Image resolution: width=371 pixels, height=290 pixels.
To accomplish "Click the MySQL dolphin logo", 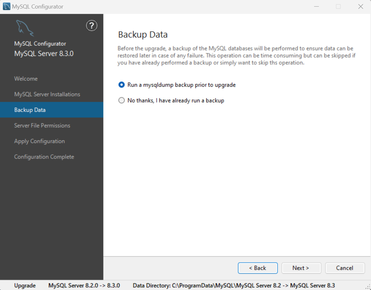I will point(25,28).
